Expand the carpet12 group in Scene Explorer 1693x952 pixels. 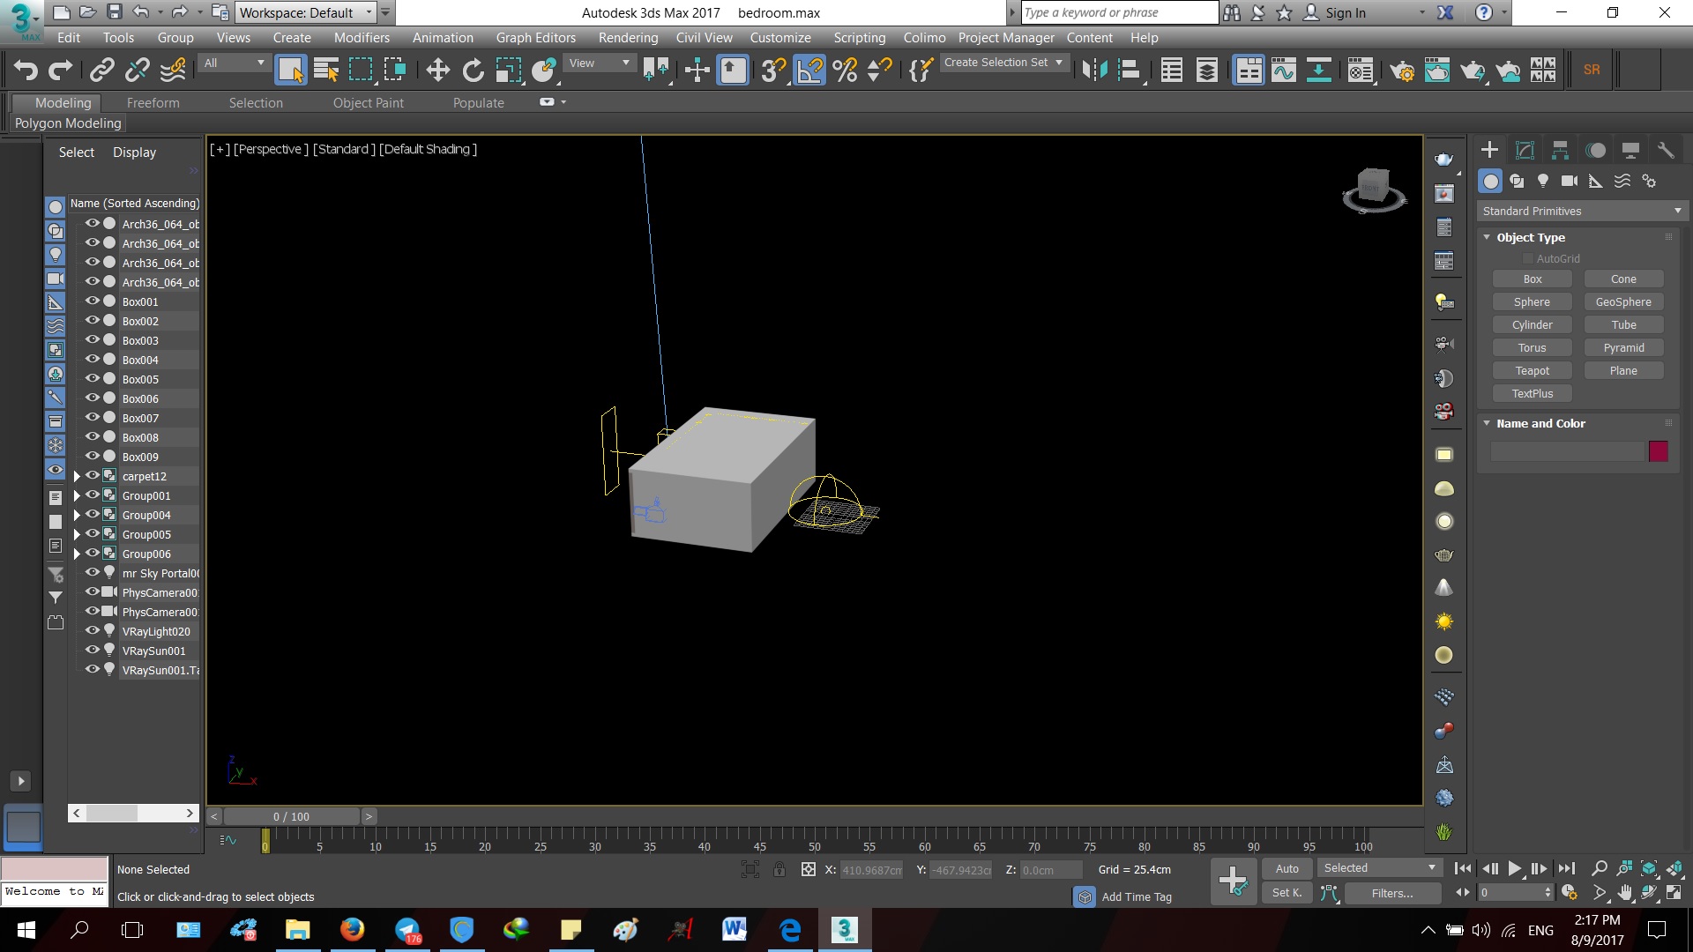[78, 476]
